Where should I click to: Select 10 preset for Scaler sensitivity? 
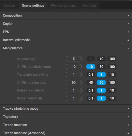(112, 98)
